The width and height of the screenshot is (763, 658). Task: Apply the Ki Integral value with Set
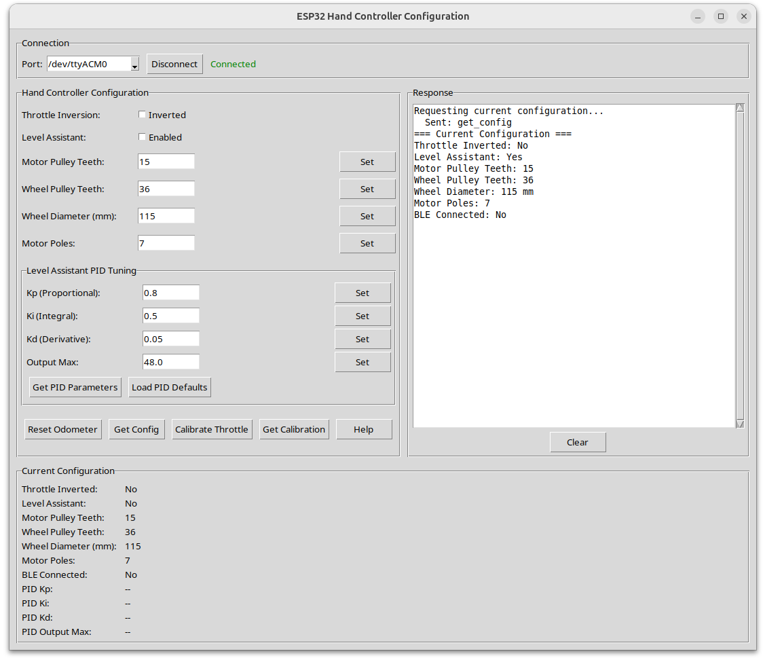(x=362, y=316)
